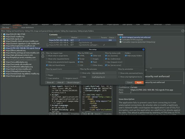Open Issue definitions sub-tab
The image size is (185, 139).
pyautogui.click(x=27, y=28)
